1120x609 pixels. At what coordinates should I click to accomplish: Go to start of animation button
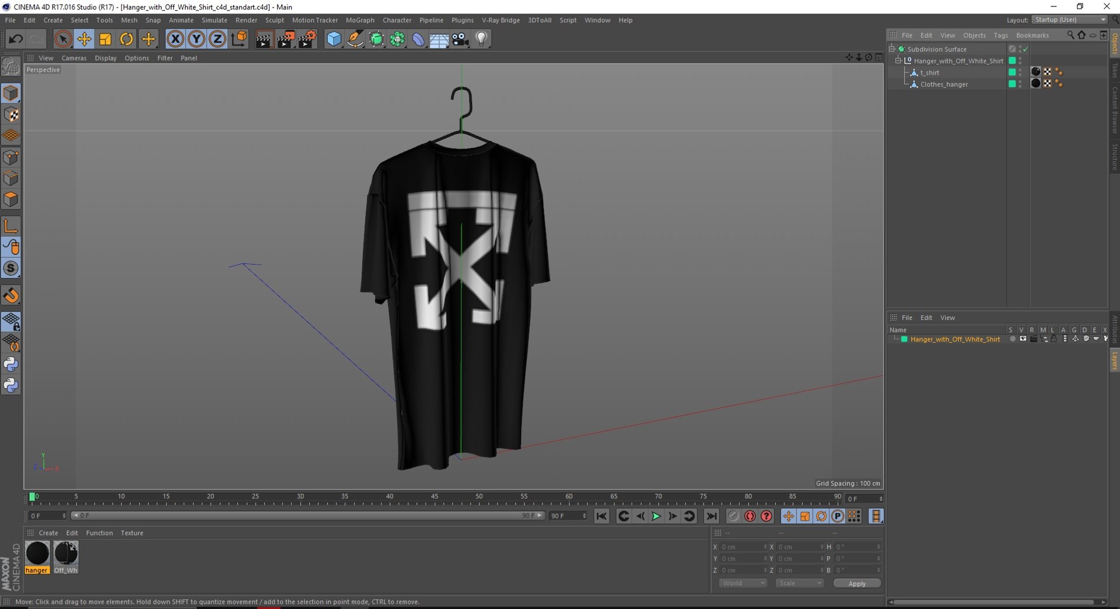point(601,516)
